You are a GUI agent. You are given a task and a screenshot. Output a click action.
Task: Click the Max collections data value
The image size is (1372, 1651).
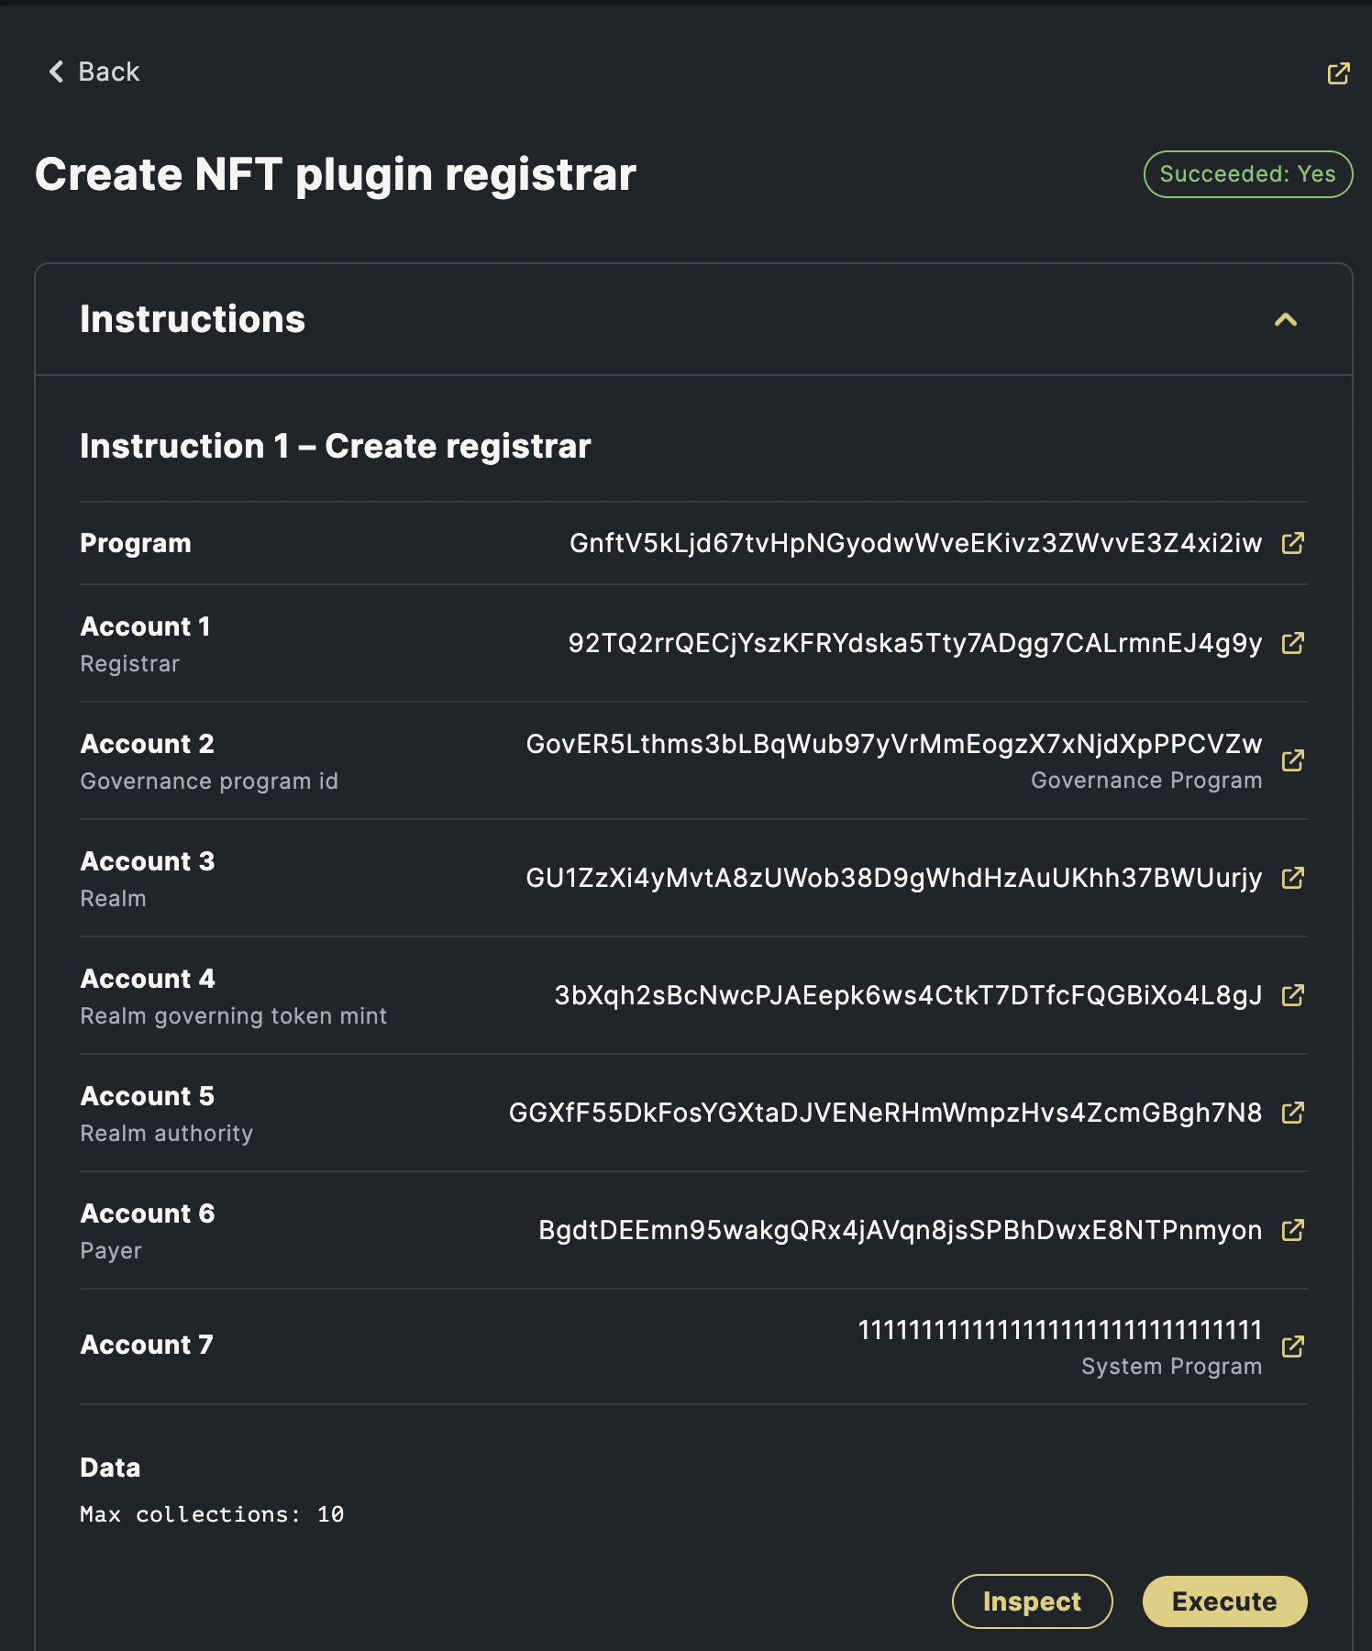[212, 1514]
